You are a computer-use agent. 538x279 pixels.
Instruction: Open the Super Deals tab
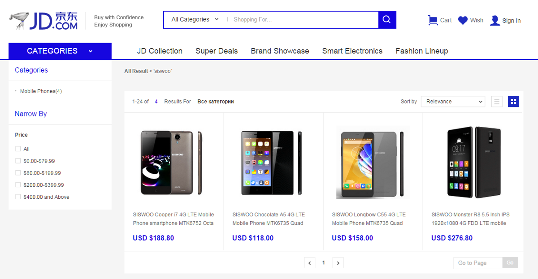tap(217, 51)
